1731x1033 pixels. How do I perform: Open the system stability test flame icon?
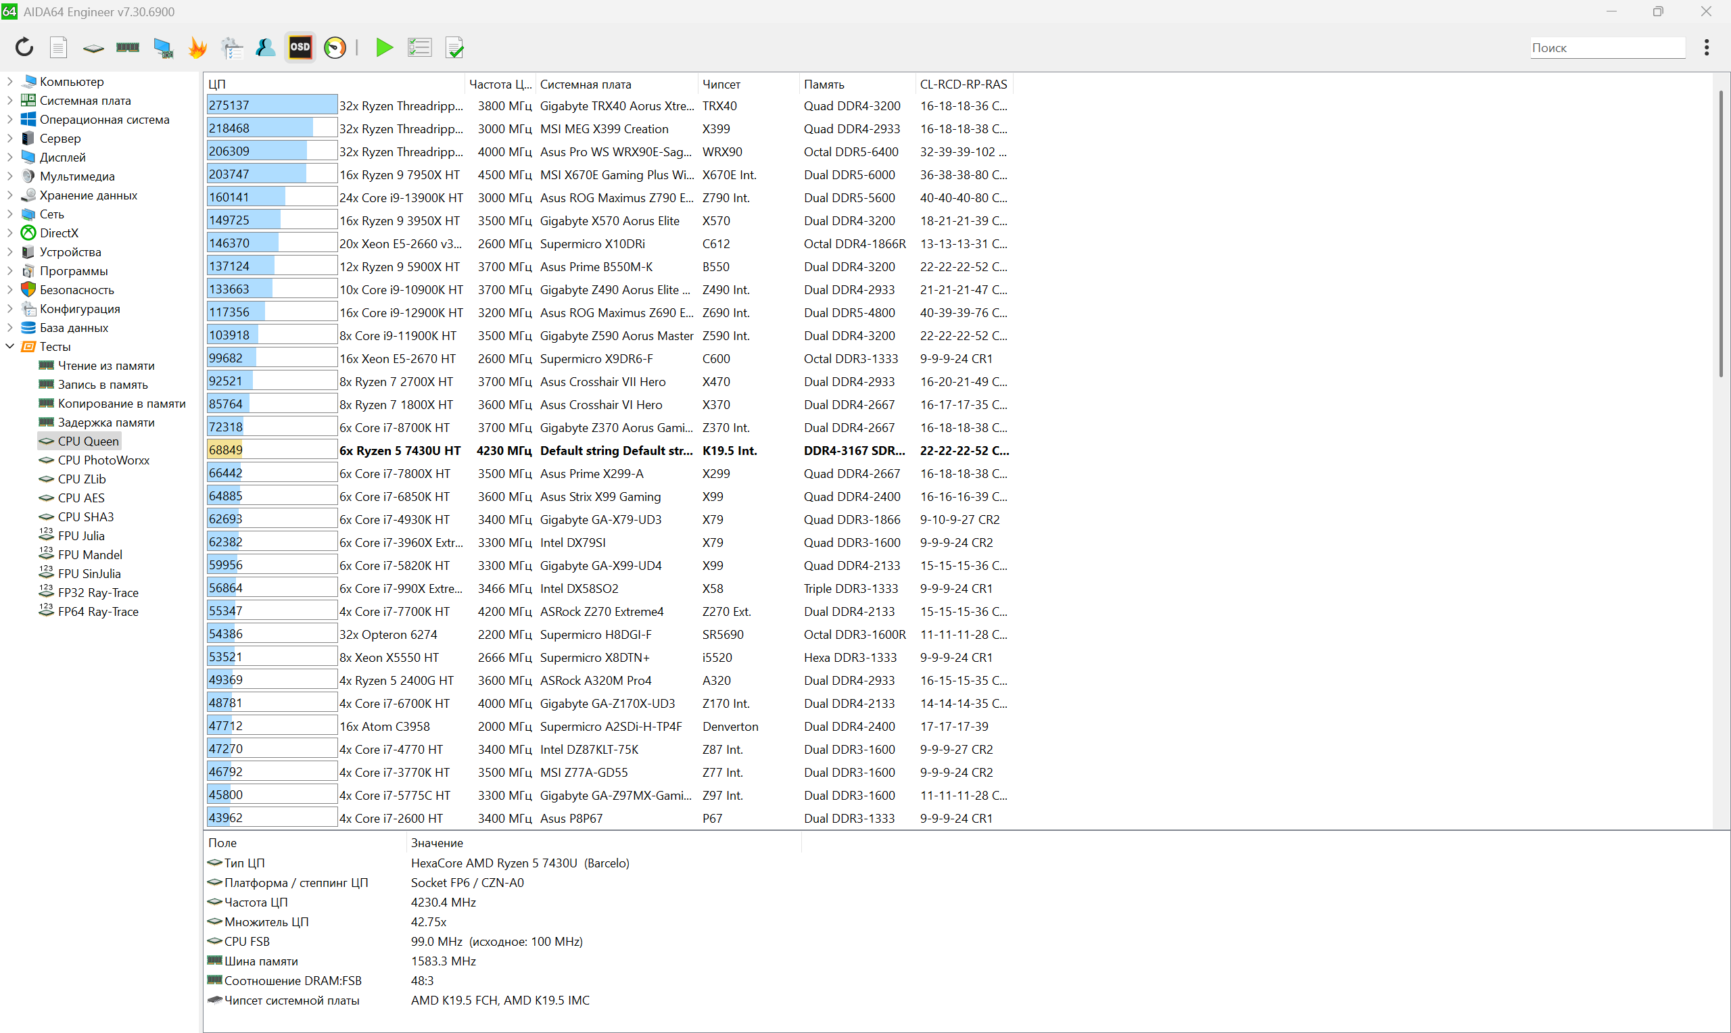pos(197,47)
